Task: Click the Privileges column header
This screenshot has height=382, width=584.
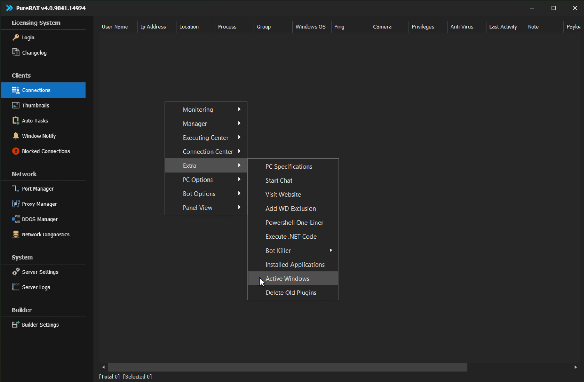Action: [428, 27]
